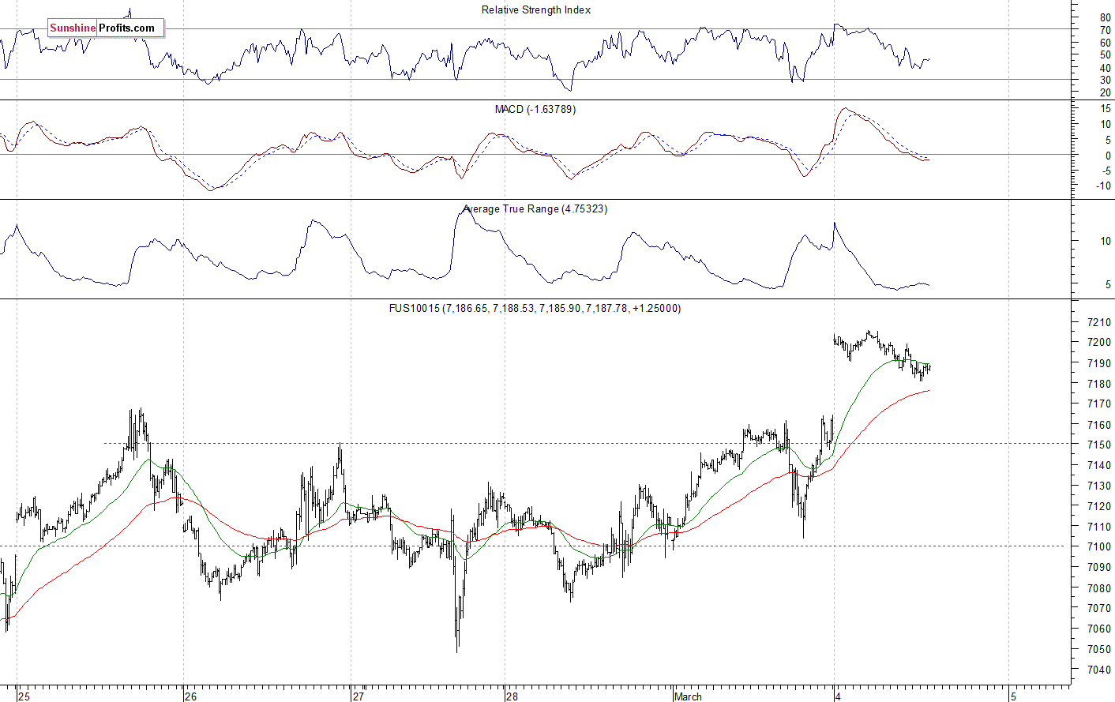Click the MACD axis value 0

coord(1108,156)
